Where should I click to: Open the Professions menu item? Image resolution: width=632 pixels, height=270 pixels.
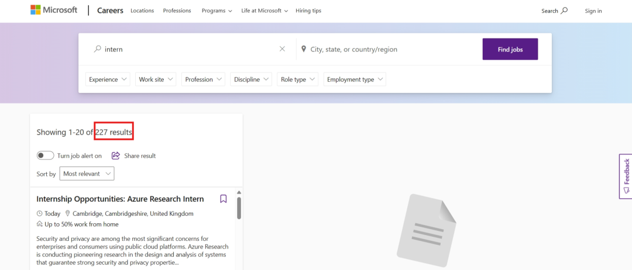(x=177, y=11)
